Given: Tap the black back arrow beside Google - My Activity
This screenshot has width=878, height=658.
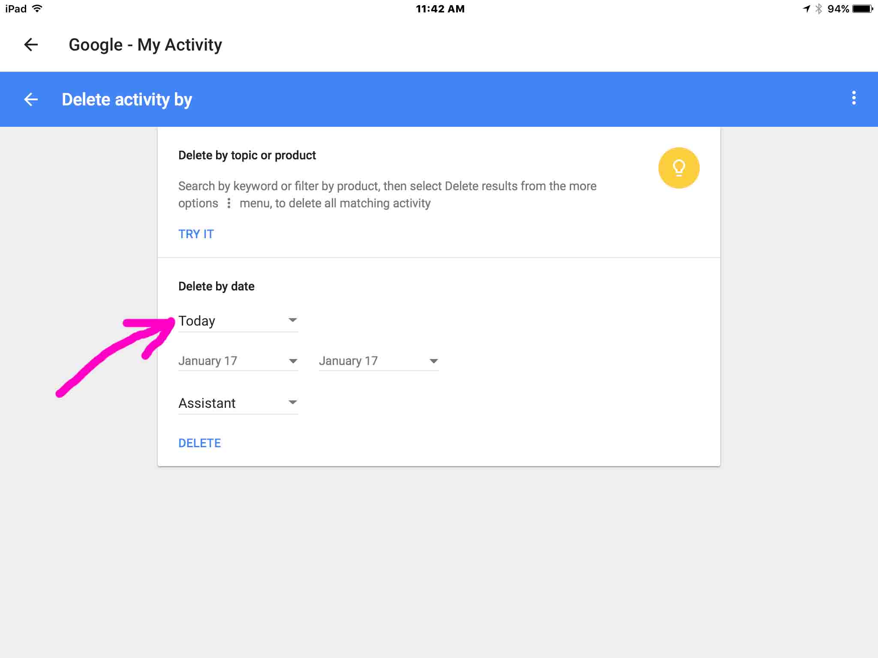Looking at the screenshot, I should [31, 45].
